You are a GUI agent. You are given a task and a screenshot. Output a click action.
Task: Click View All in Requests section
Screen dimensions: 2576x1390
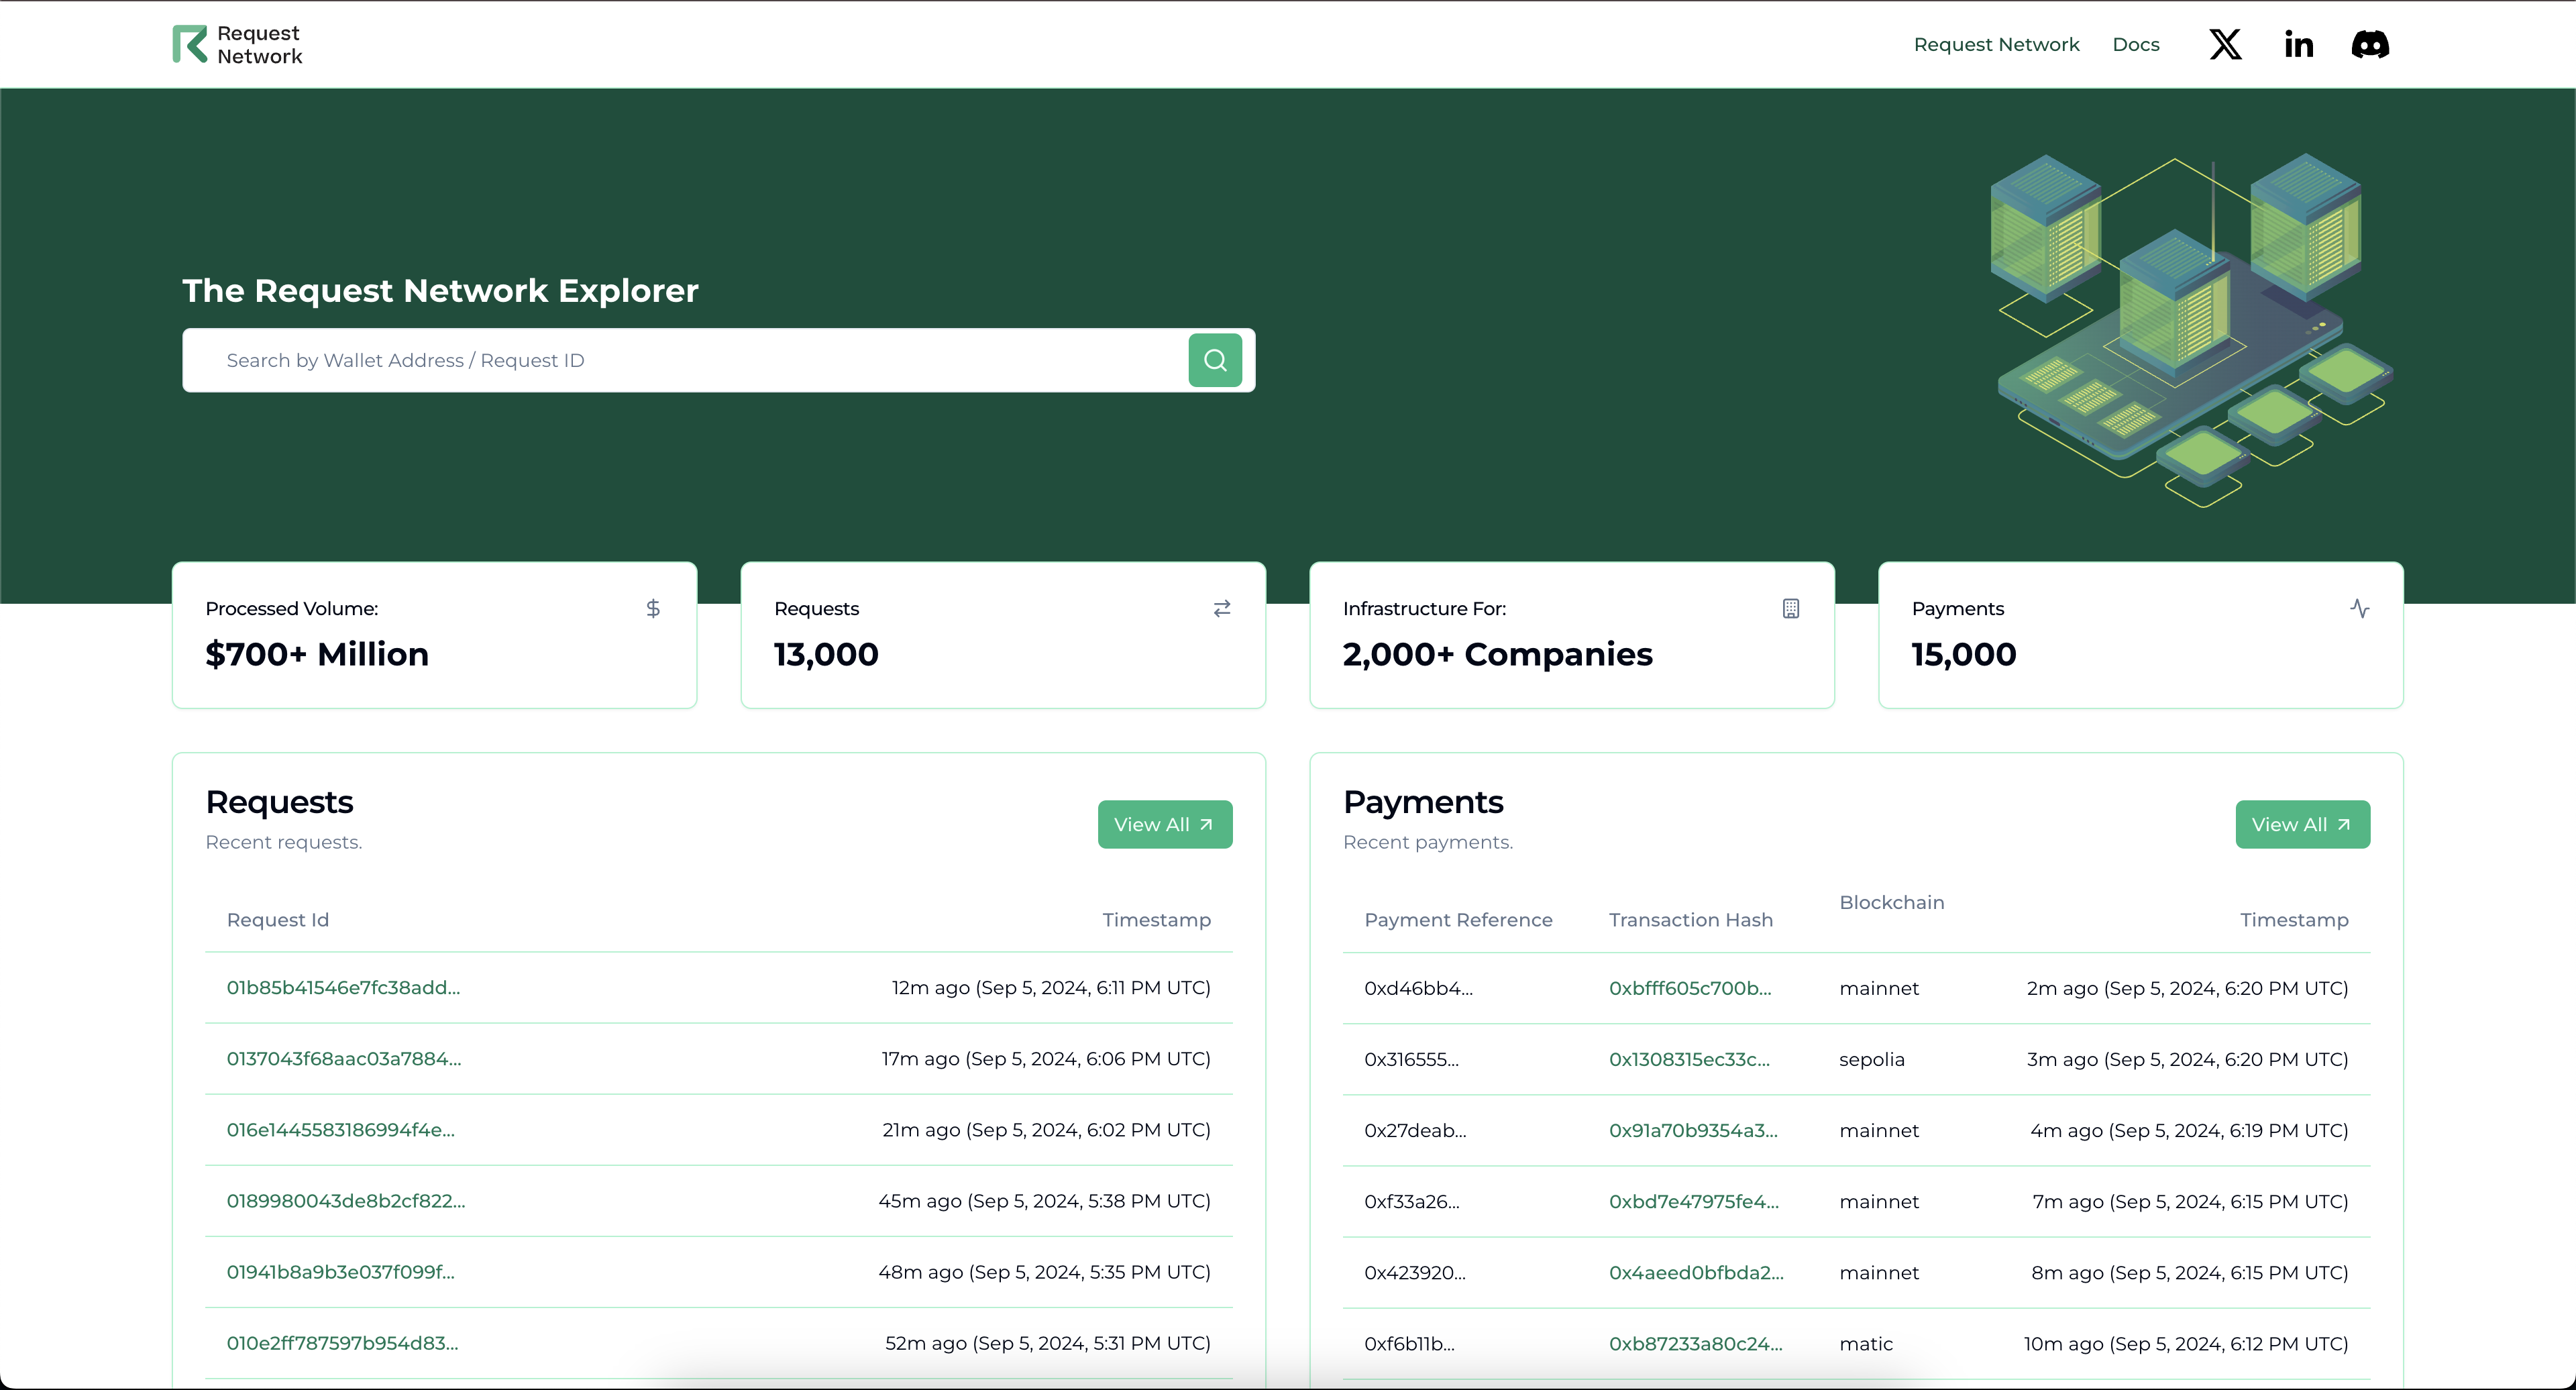click(1164, 824)
